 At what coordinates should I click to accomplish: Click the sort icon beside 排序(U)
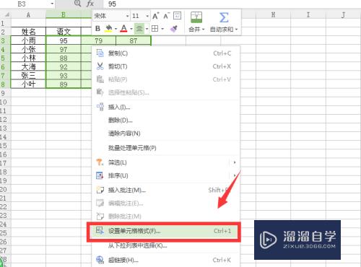100,175
